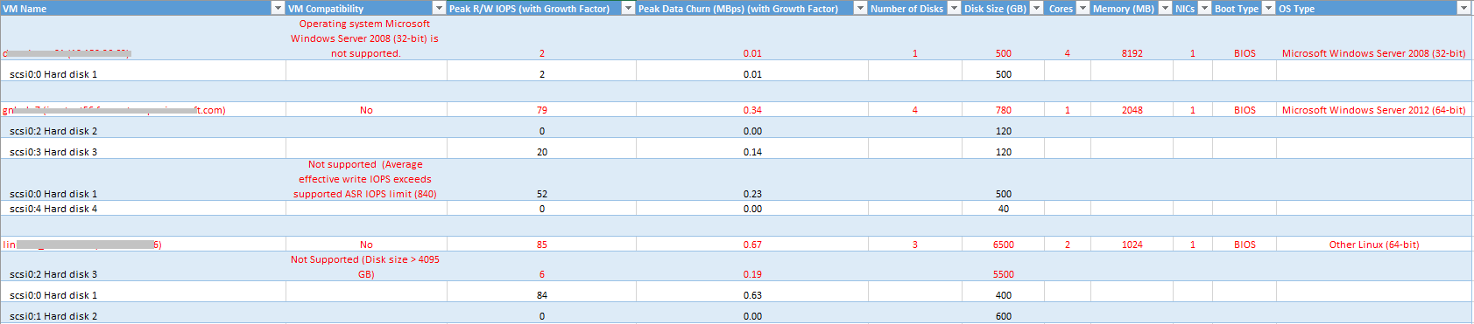Select peak IOPS value 52

pos(541,194)
